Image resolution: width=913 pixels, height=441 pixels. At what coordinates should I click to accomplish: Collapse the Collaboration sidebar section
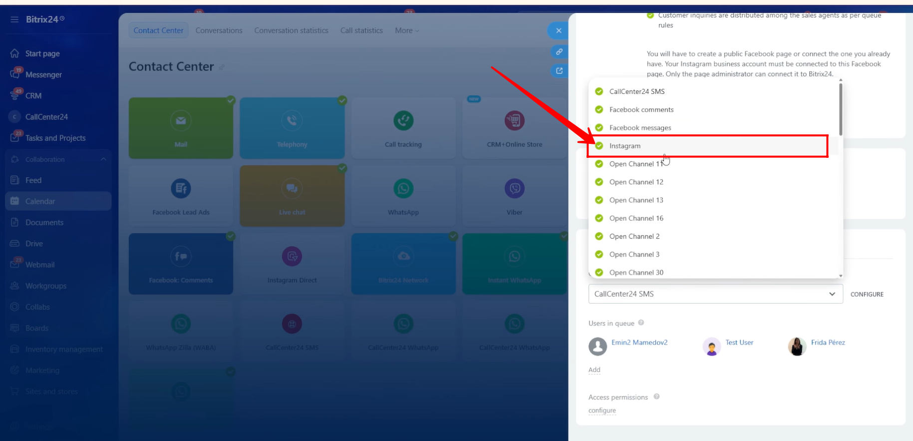coord(103,159)
